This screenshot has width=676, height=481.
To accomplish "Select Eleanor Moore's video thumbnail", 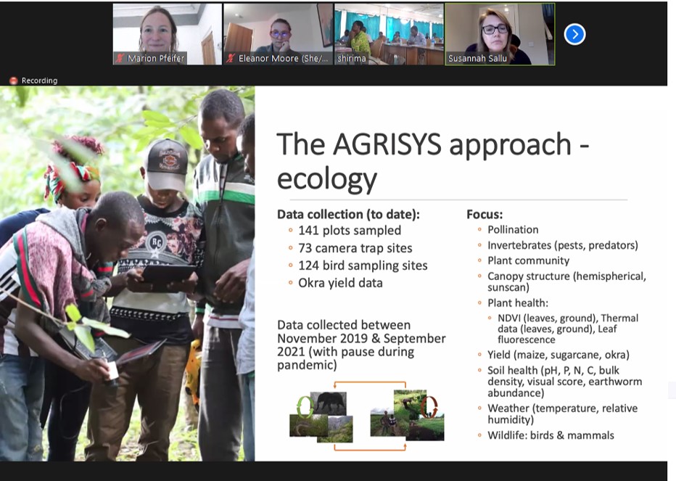I will coord(278,34).
